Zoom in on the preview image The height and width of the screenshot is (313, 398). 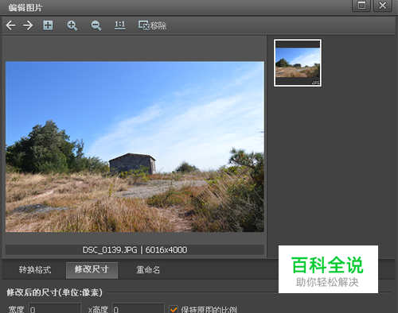click(x=72, y=25)
